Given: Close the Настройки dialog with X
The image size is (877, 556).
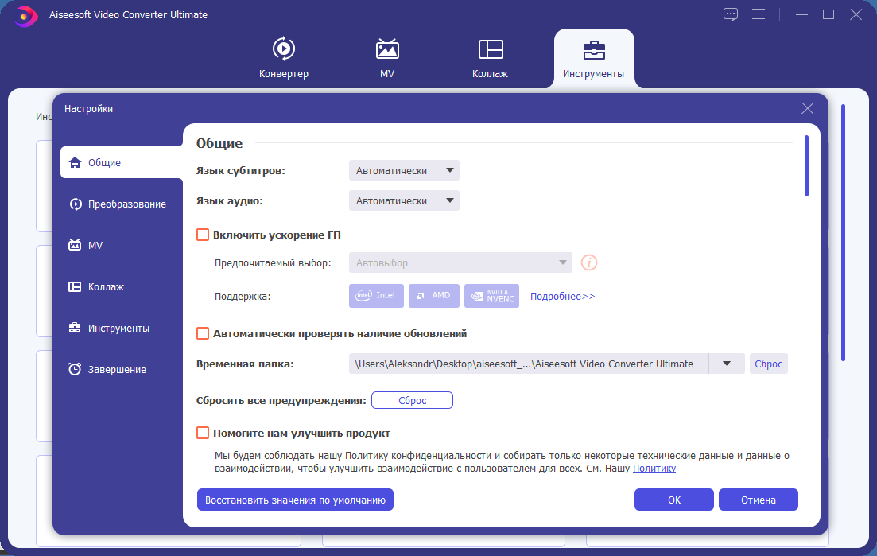Looking at the screenshot, I should click(807, 108).
